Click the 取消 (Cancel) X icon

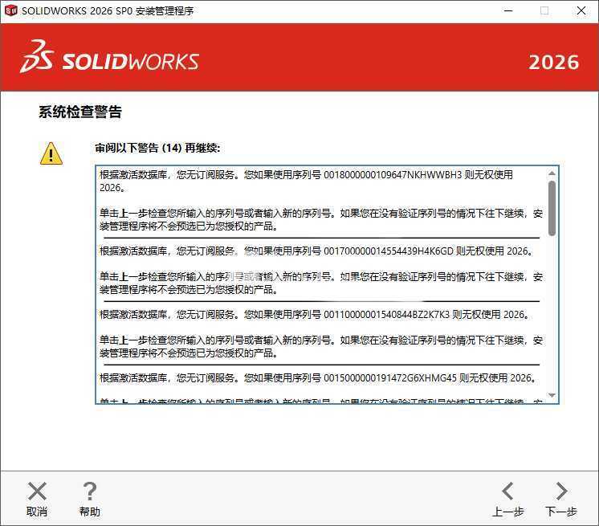37,491
